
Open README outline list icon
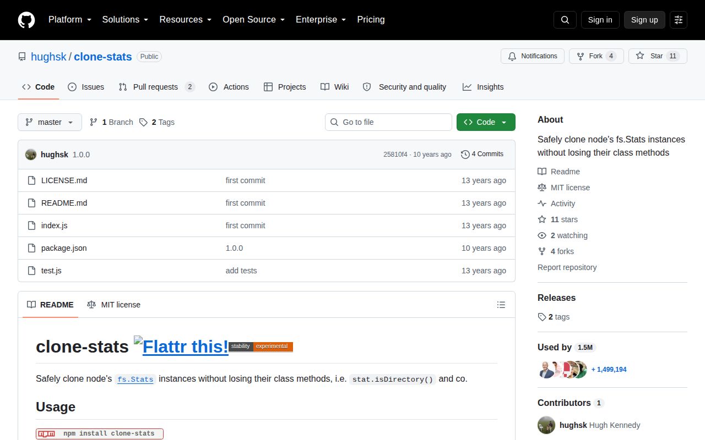[x=501, y=305]
